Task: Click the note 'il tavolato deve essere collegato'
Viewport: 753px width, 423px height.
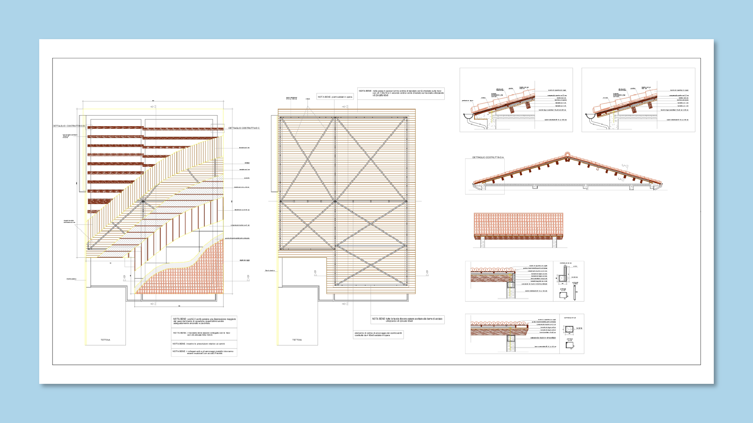Action: (x=204, y=334)
